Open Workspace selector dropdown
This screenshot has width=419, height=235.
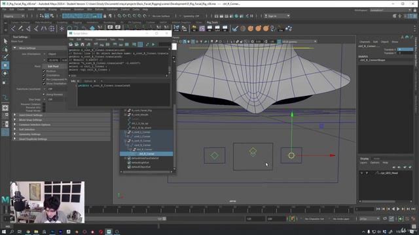click(390, 10)
